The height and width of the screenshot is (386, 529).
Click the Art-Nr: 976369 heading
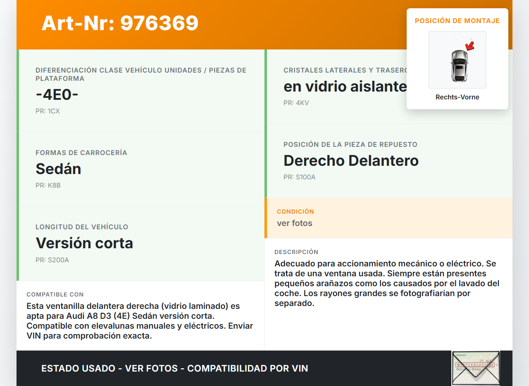(x=120, y=23)
